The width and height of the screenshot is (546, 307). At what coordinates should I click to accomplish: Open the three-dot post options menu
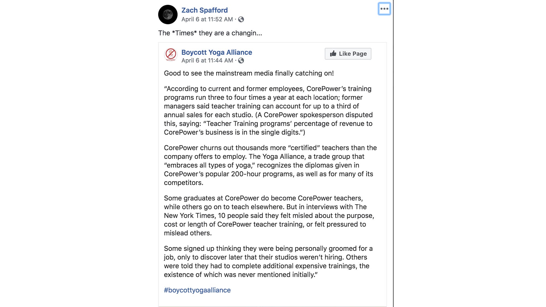(x=384, y=9)
